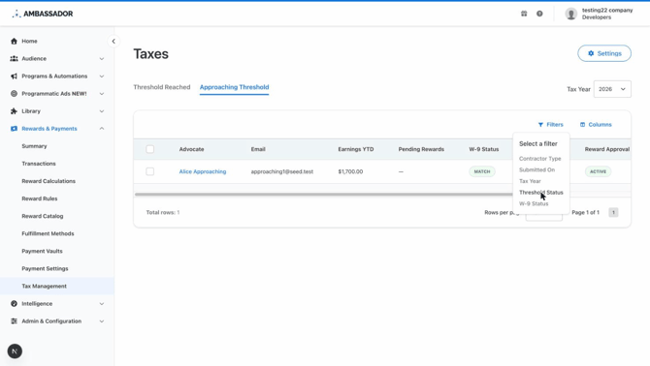
Task: Select the Approaching Threshold tab
Action: (x=234, y=87)
